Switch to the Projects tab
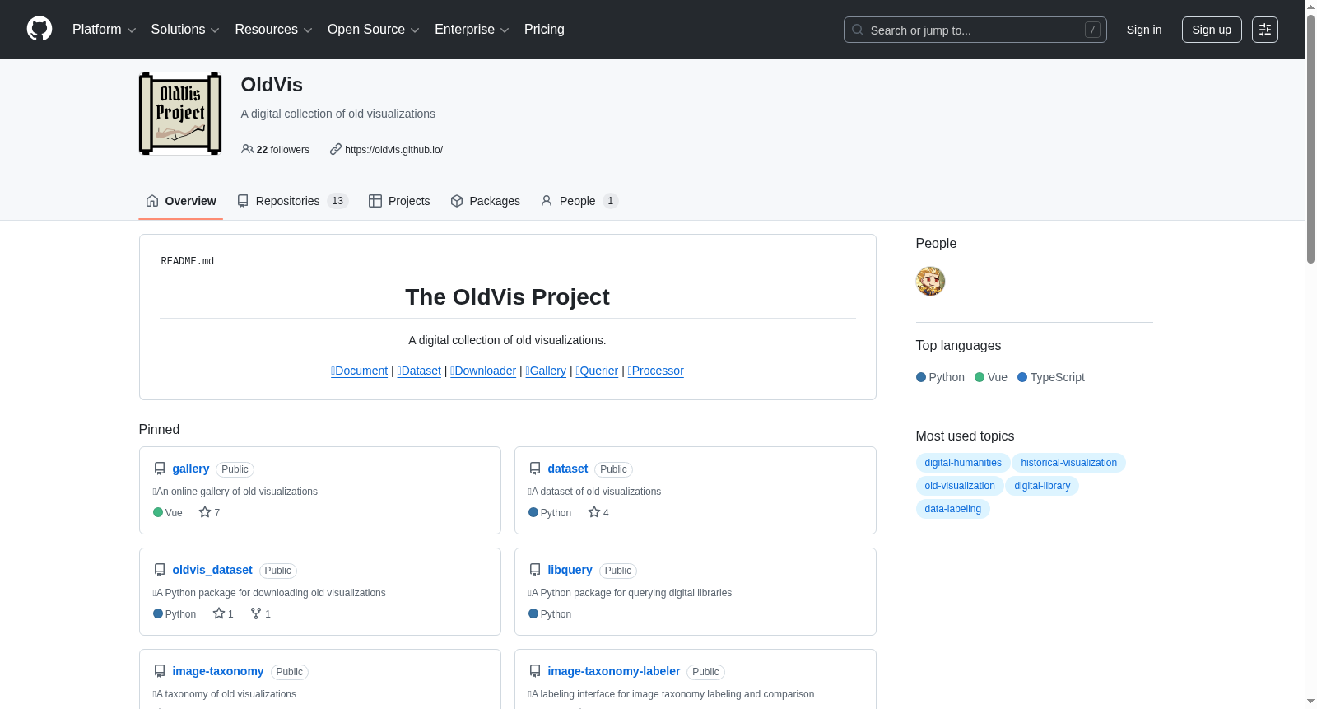 (399, 201)
